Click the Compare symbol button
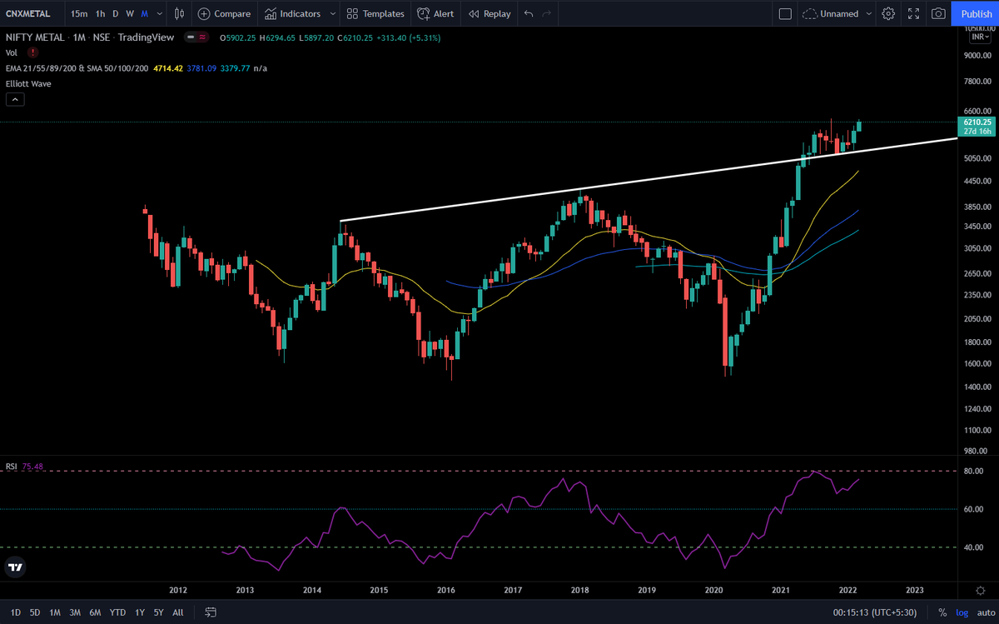This screenshot has width=999, height=624. tap(224, 13)
